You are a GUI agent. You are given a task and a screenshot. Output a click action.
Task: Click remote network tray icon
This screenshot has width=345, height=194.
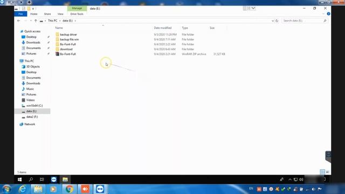[296, 179]
